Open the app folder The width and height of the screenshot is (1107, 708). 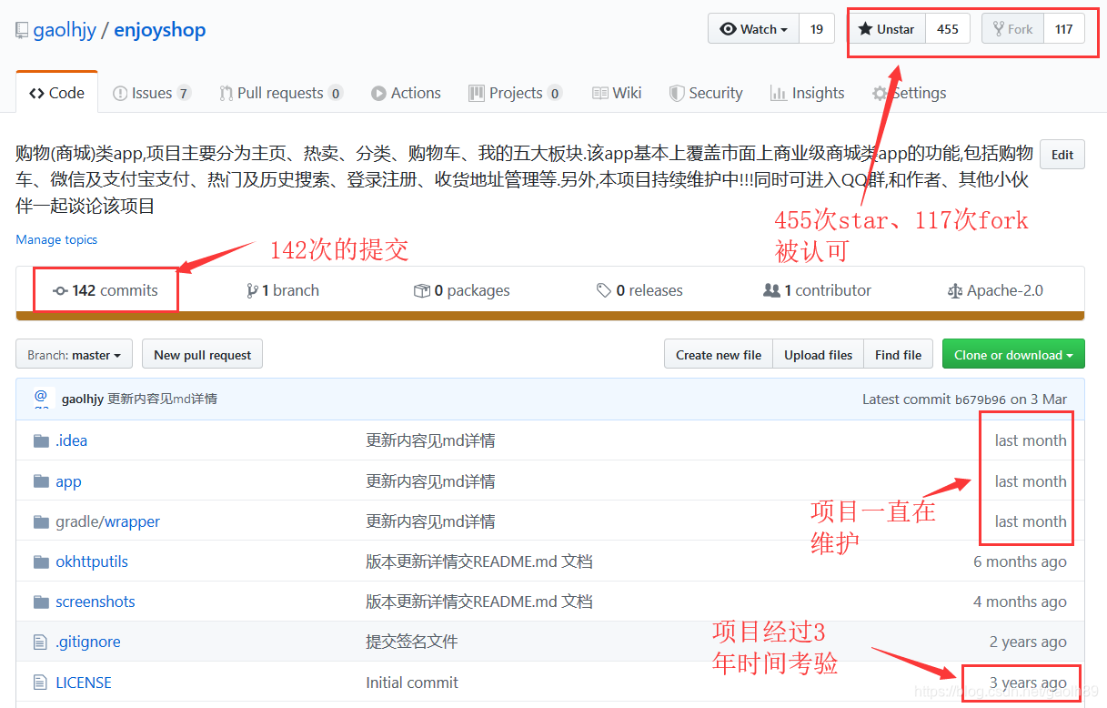68,481
